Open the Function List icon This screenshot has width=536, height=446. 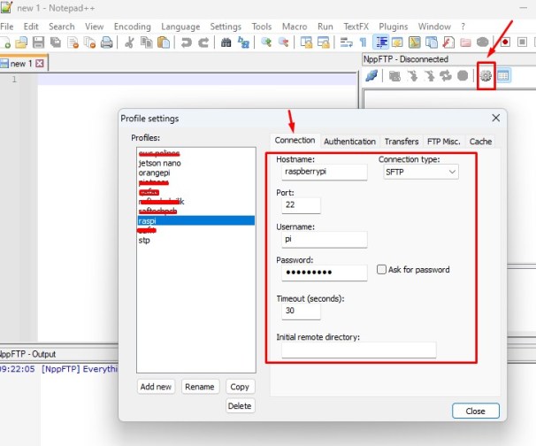(448, 42)
